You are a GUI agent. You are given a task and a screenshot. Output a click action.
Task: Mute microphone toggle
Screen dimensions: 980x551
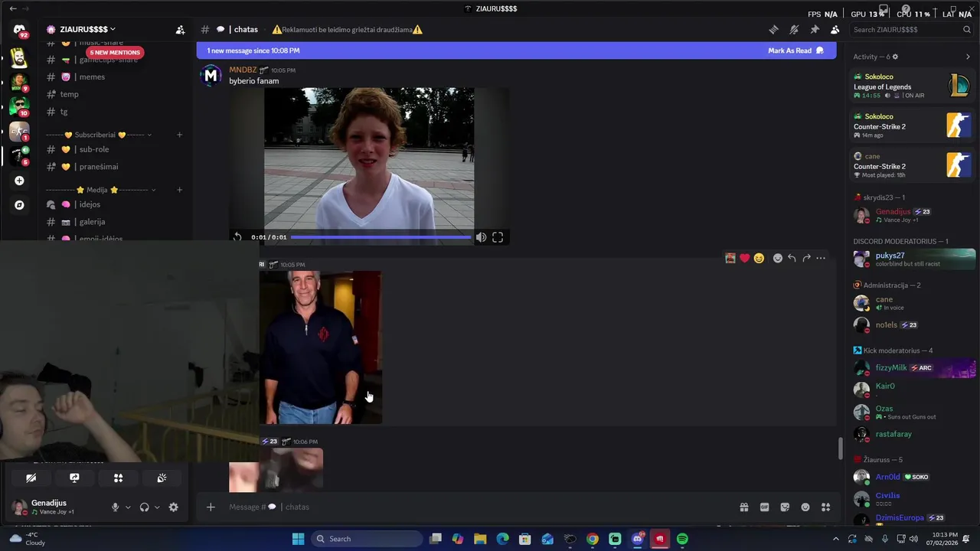[116, 507]
